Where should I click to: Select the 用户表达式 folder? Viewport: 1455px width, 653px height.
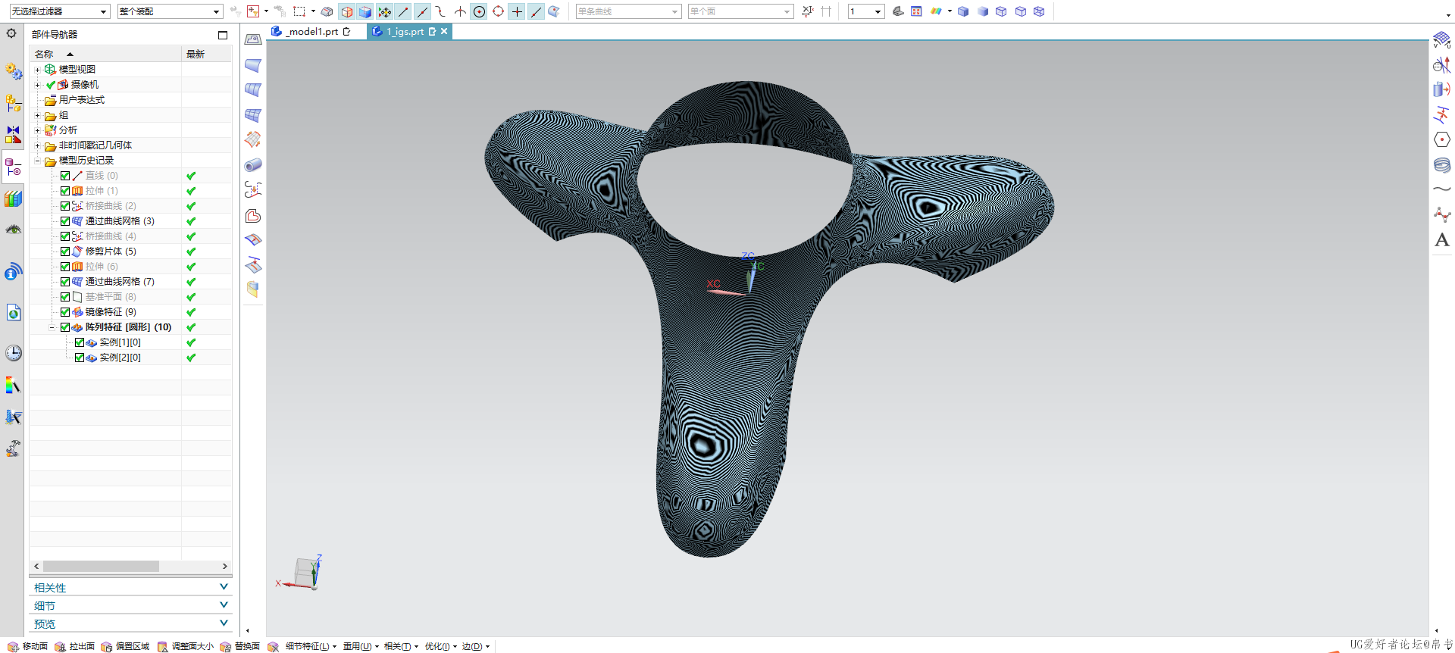(x=81, y=100)
